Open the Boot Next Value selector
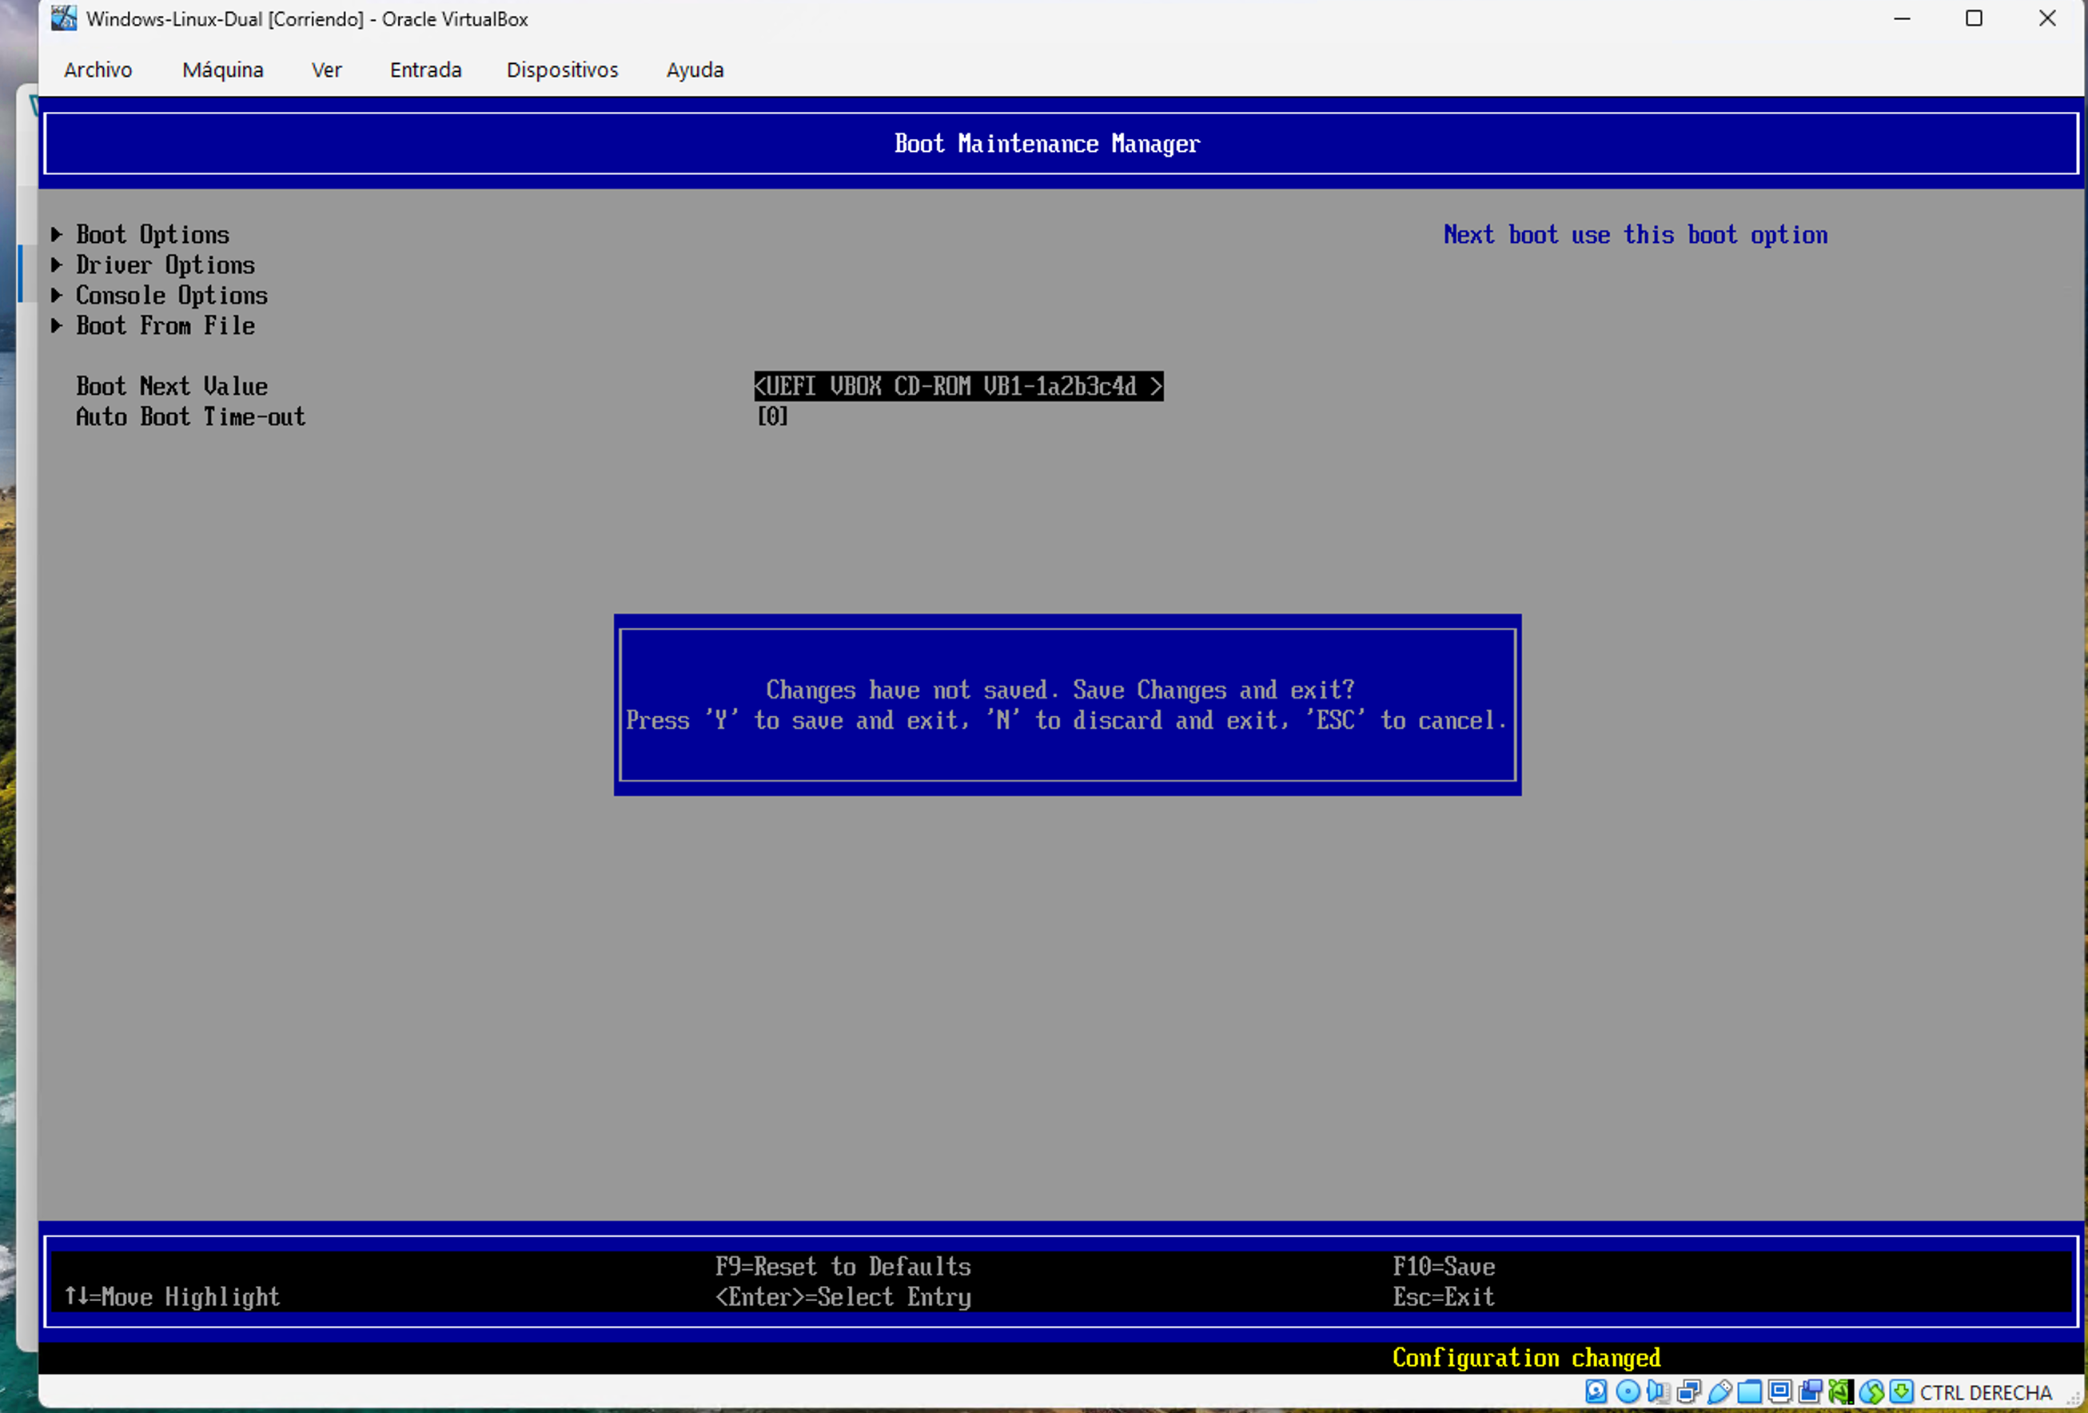2088x1413 pixels. [x=958, y=386]
